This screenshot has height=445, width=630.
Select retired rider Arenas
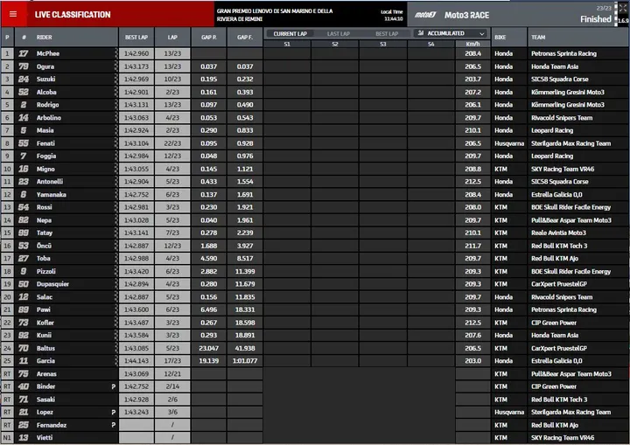46,374
